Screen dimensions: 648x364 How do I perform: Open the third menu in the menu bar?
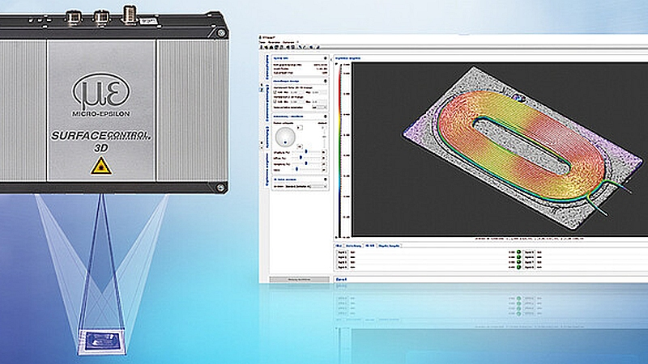coord(288,42)
